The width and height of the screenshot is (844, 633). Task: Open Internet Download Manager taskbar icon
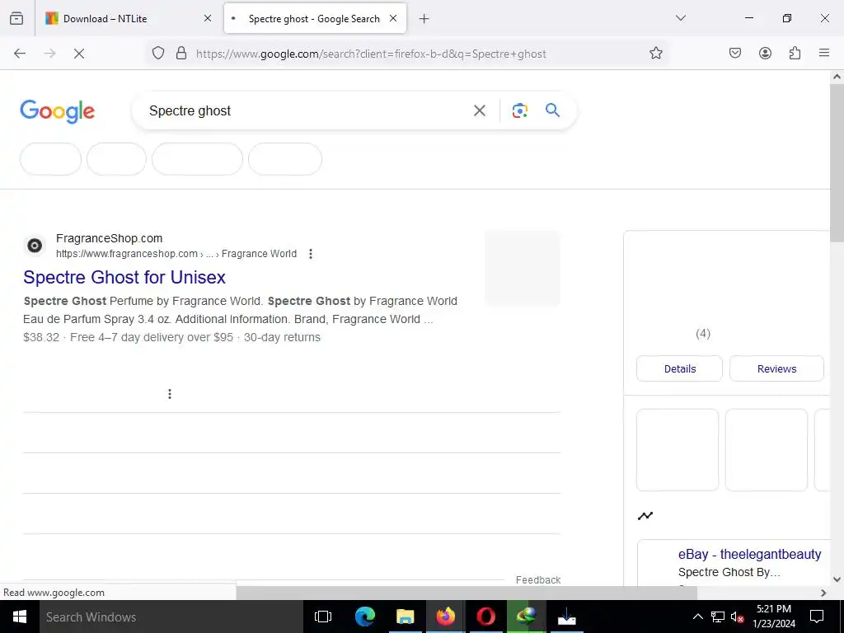pyautogui.click(x=526, y=617)
